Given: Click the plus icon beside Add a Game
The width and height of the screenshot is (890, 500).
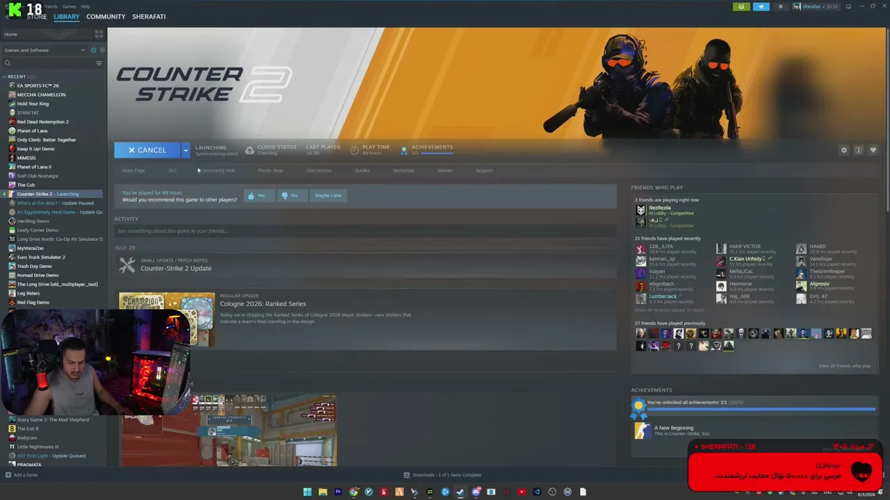Looking at the screenshot, I should (x=8, y=475).
